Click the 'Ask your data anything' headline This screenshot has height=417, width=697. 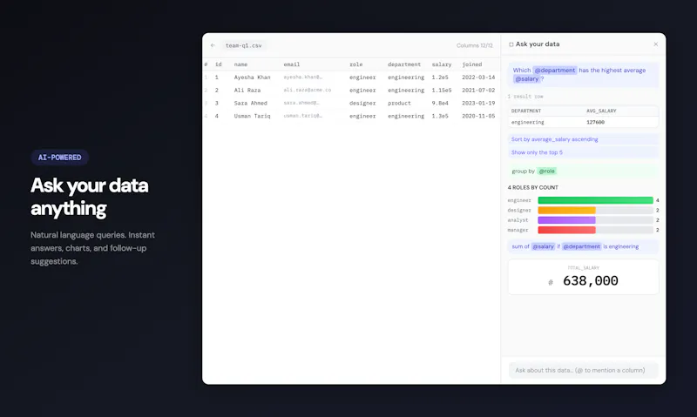90,197
